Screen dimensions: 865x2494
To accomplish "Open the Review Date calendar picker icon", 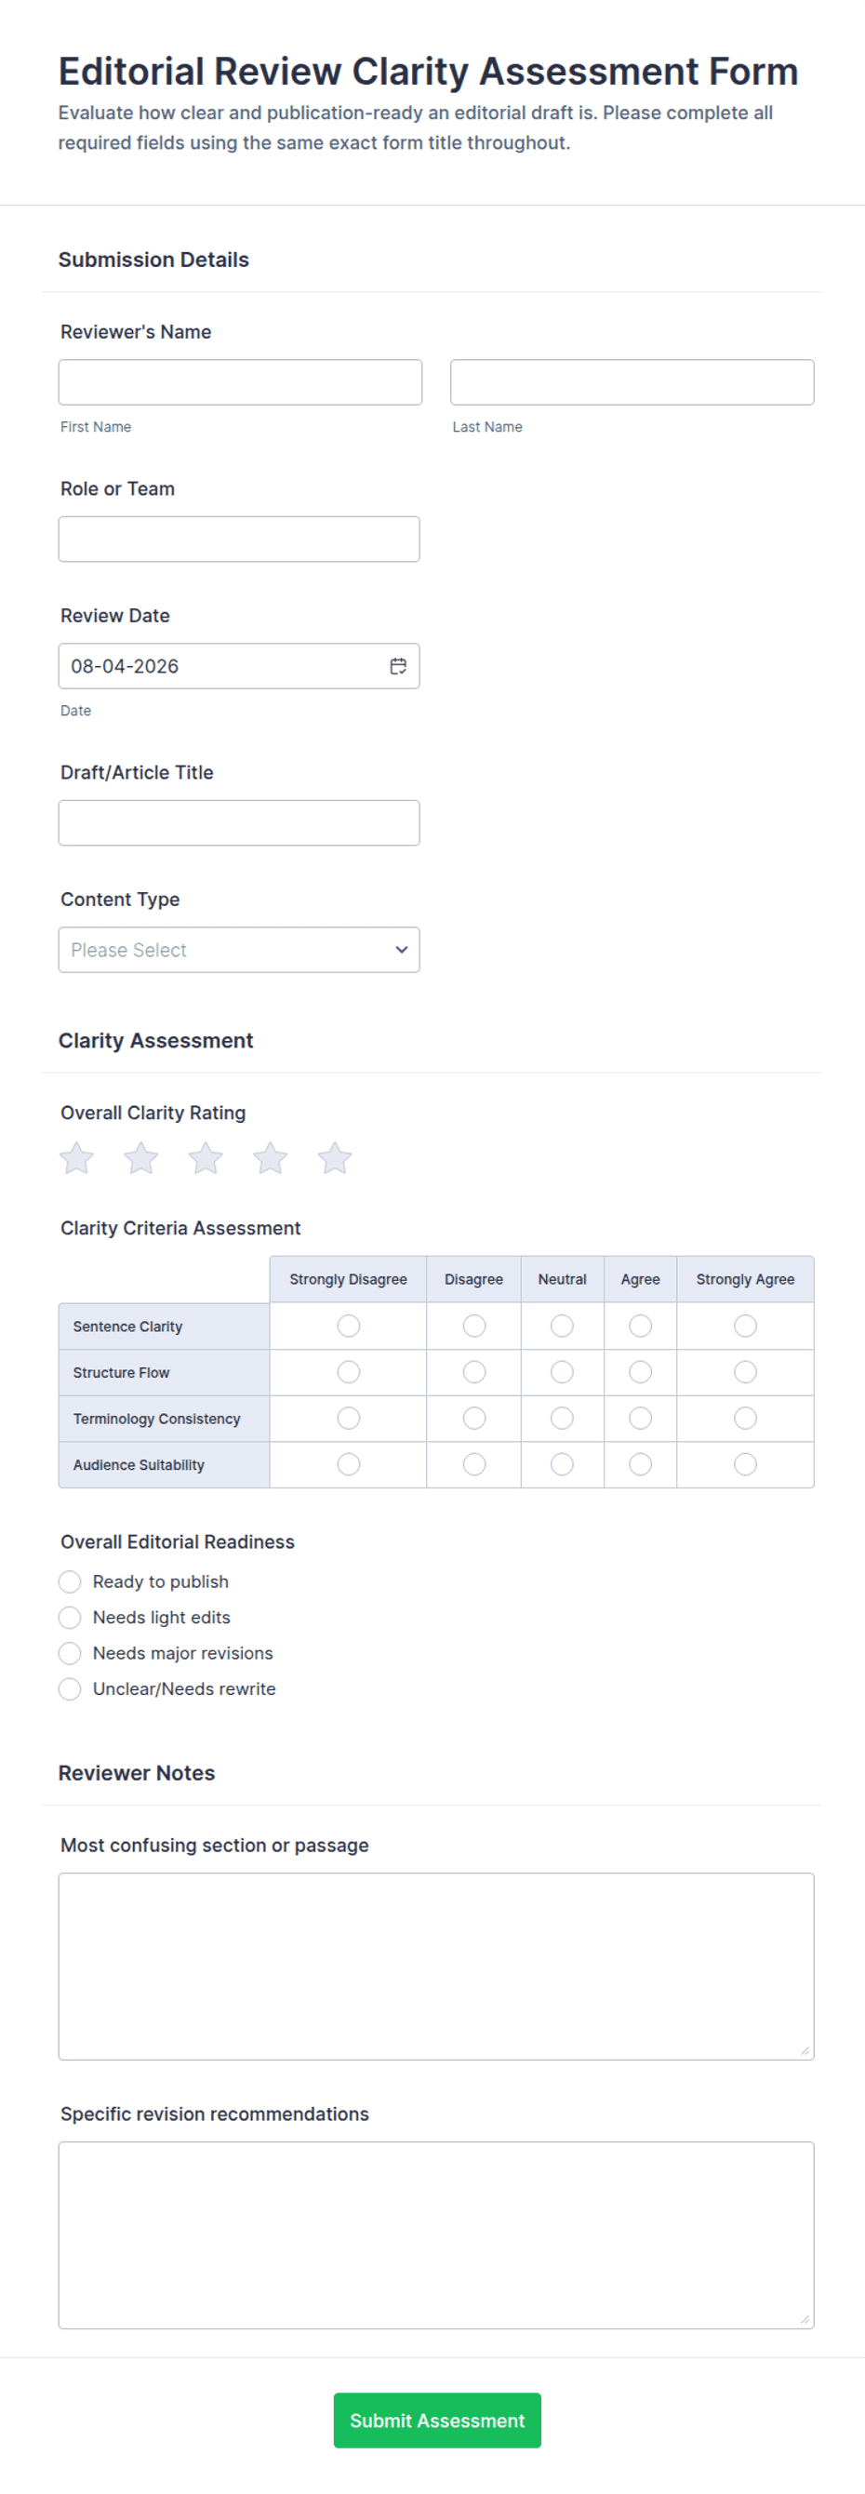I will tap(398, 666).
